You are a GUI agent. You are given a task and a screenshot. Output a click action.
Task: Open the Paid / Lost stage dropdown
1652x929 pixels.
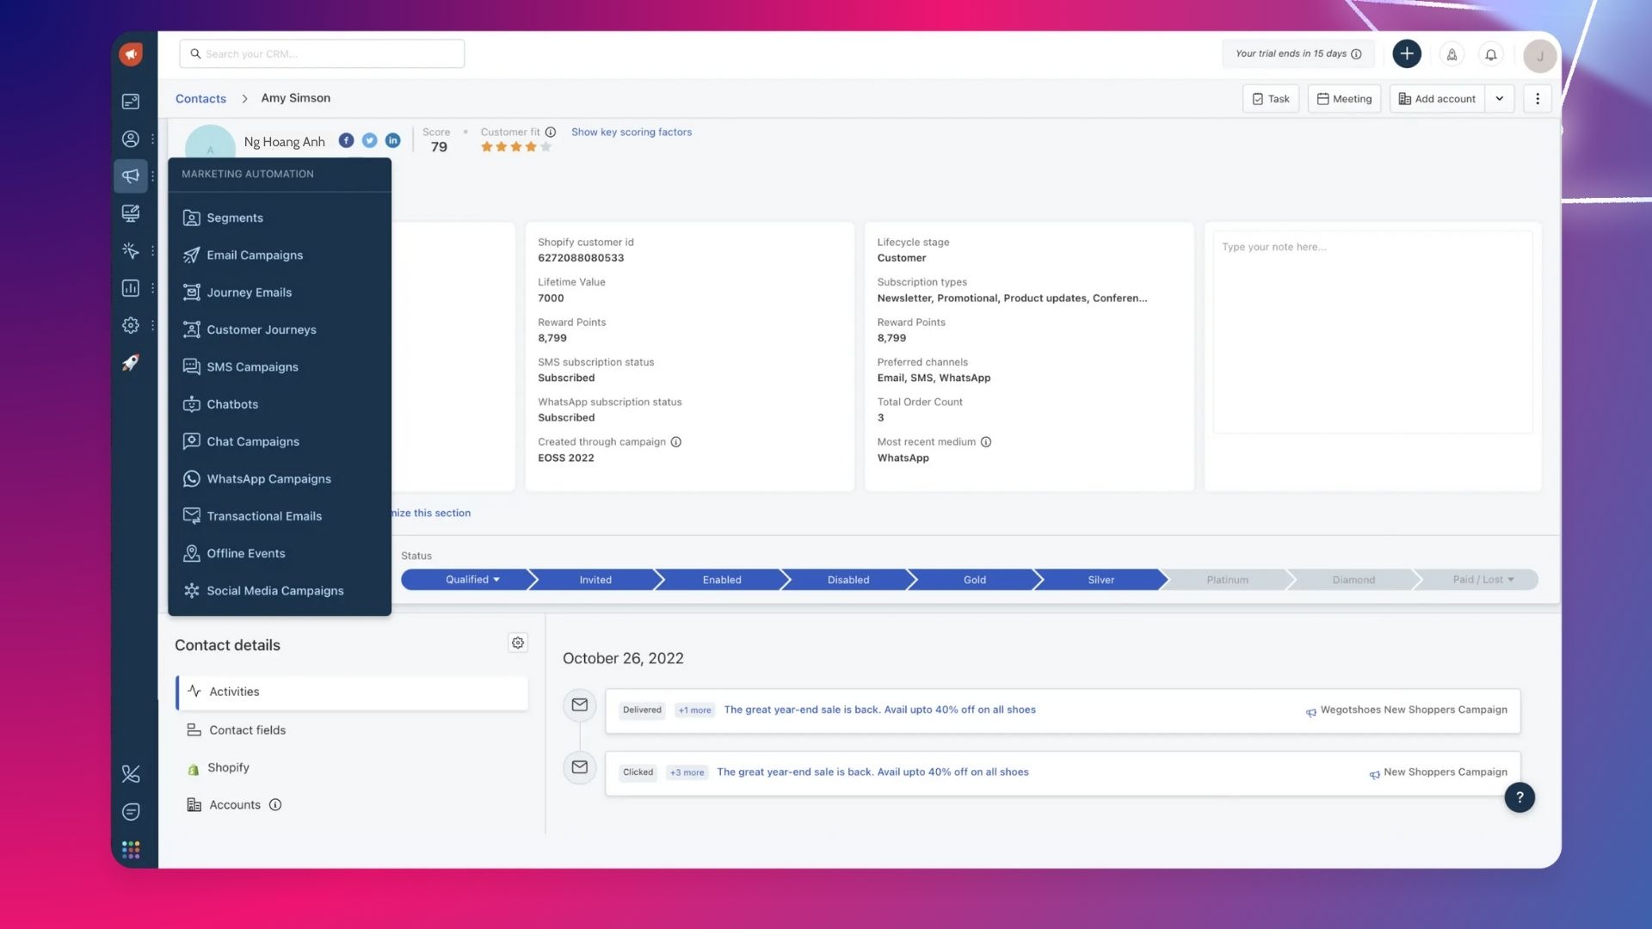1482,580
